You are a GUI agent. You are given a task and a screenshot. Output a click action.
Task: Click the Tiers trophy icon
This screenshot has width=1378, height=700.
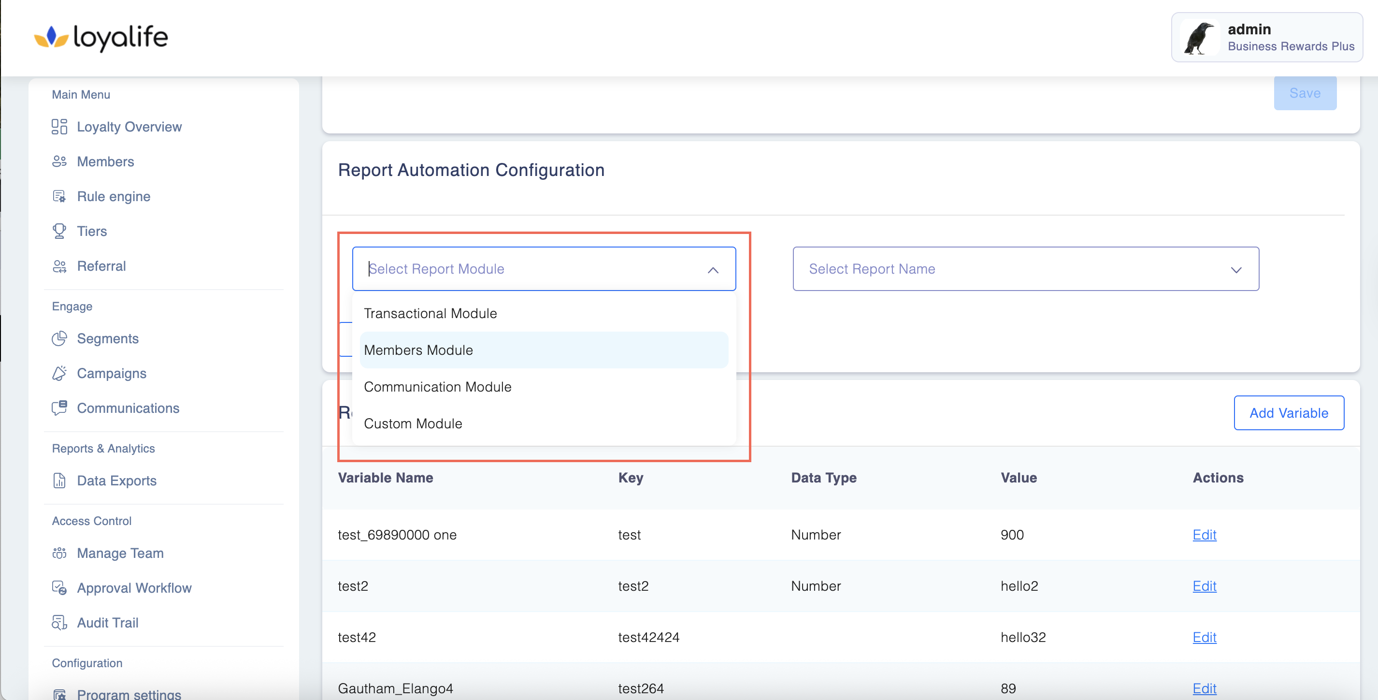tap(59, 231)
